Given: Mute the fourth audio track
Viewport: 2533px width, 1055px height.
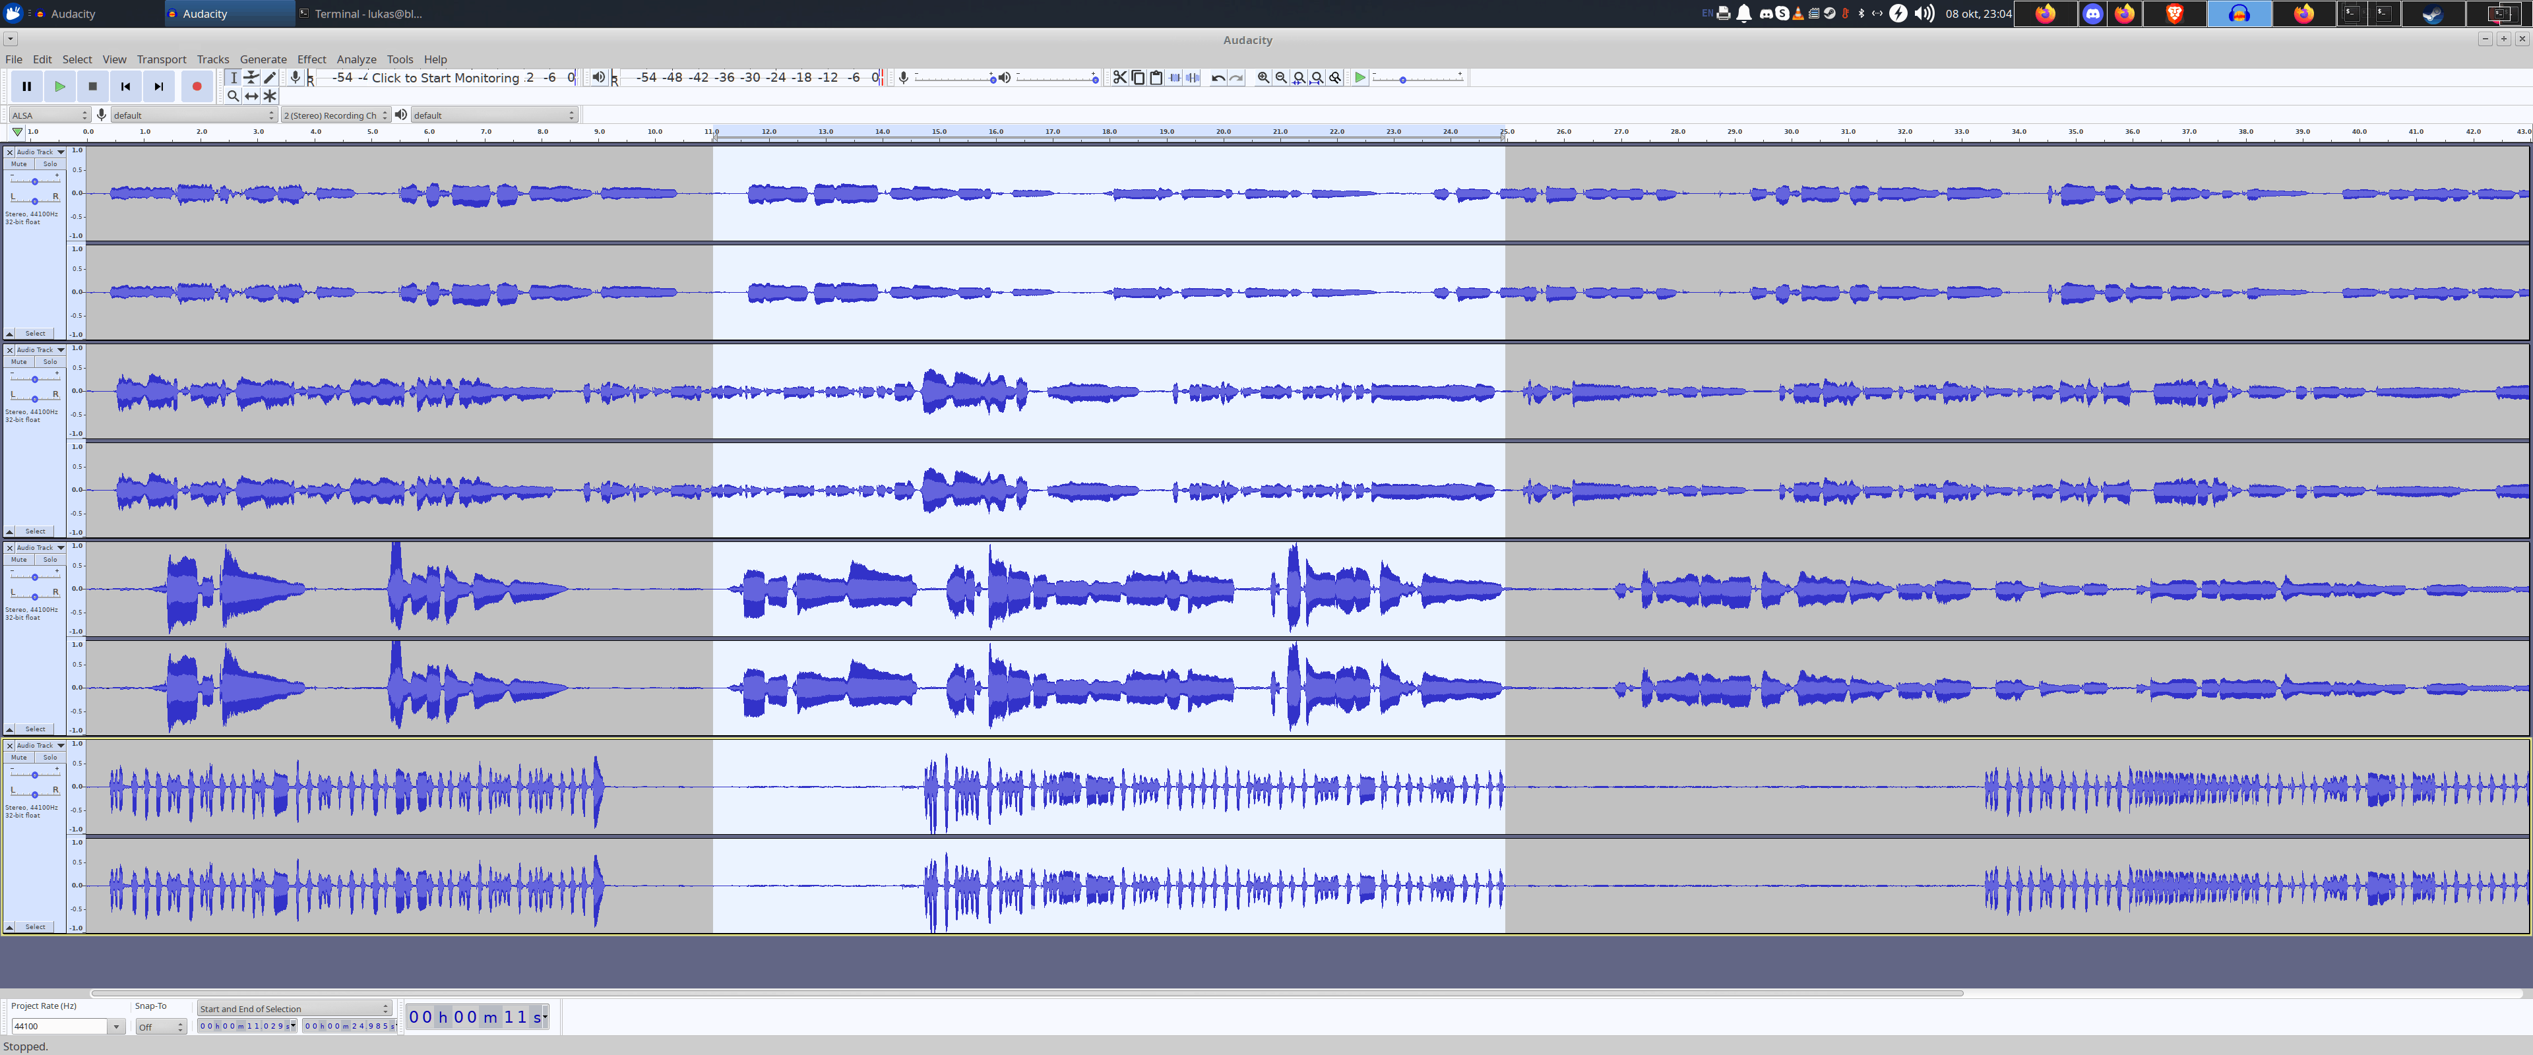Looking at the screenshot, I should click(18, 757).
